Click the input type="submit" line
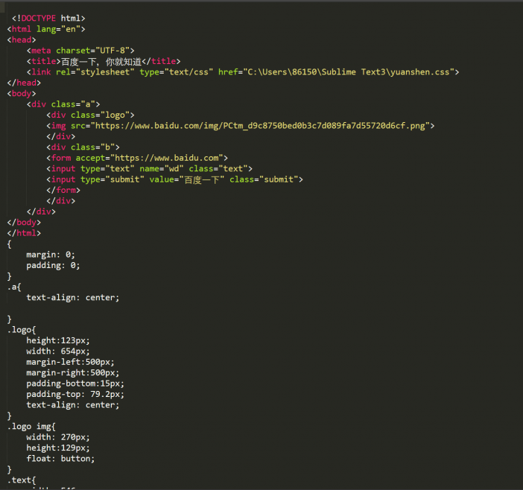This screenshot has width=523, height=490. click(x=175, y=179)
